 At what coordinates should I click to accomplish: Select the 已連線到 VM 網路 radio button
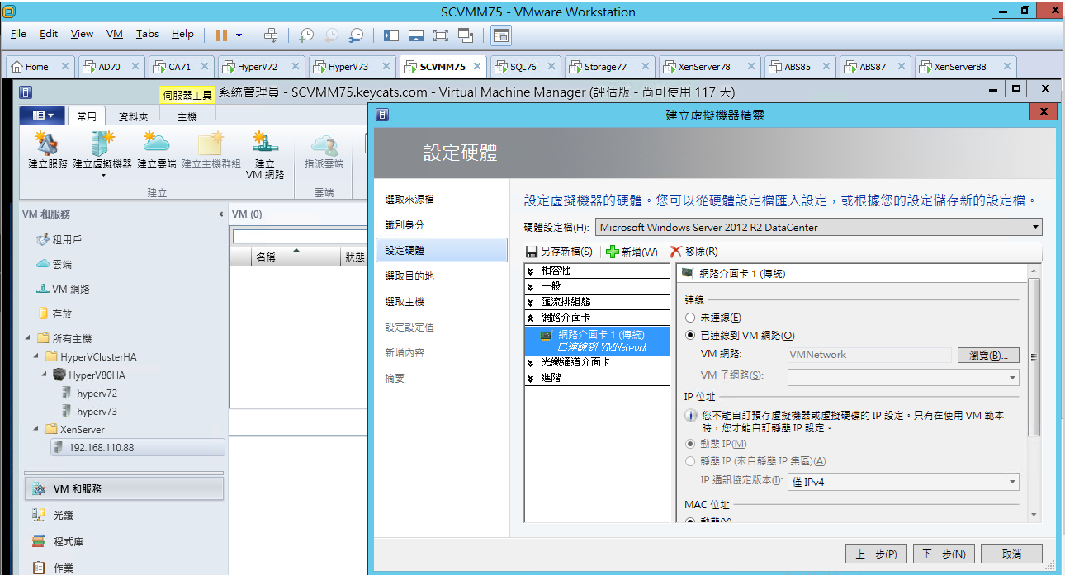690,336
